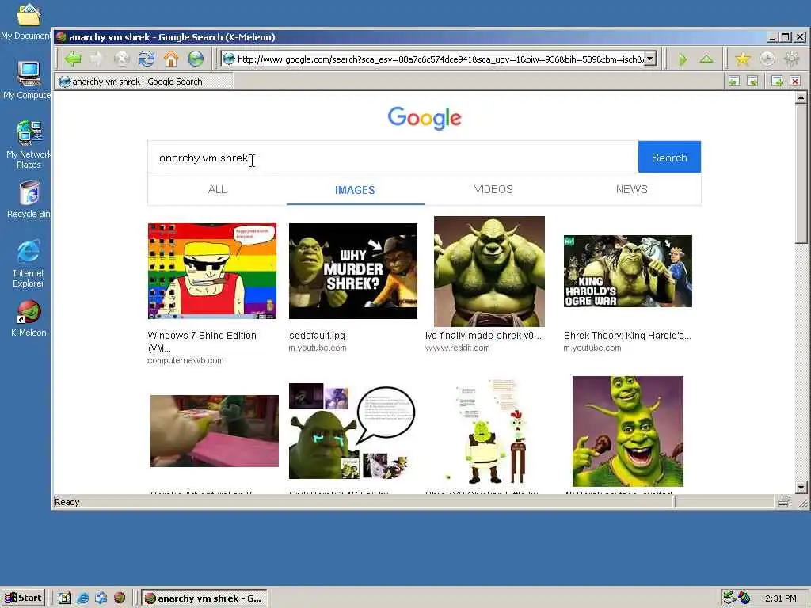The image size is (811, 608).
Task: Launch K-Meleon desktop shortcut
Action: (x=29, y=318)
